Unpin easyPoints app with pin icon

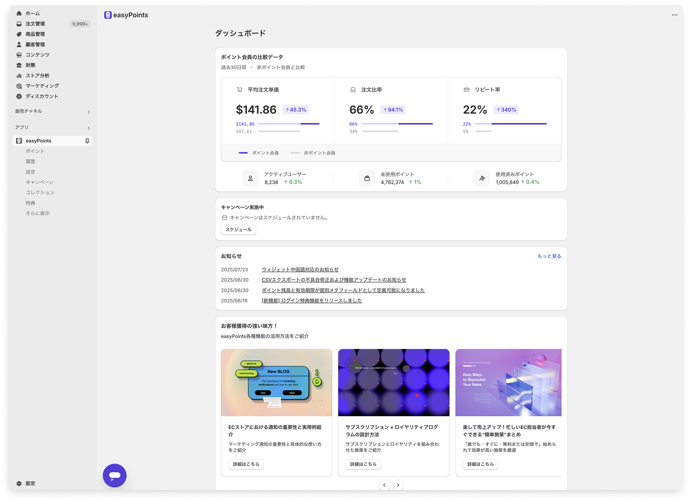[x=87, y=141]
